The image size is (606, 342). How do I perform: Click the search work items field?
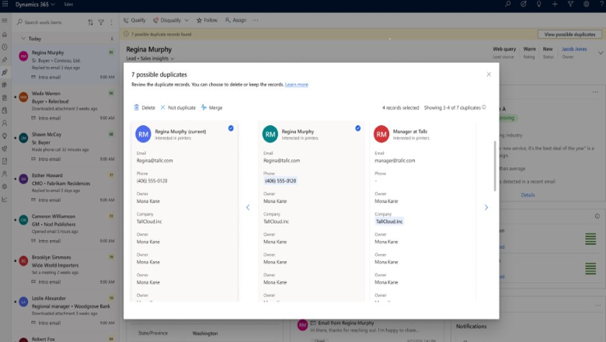(x=50, y=23)
